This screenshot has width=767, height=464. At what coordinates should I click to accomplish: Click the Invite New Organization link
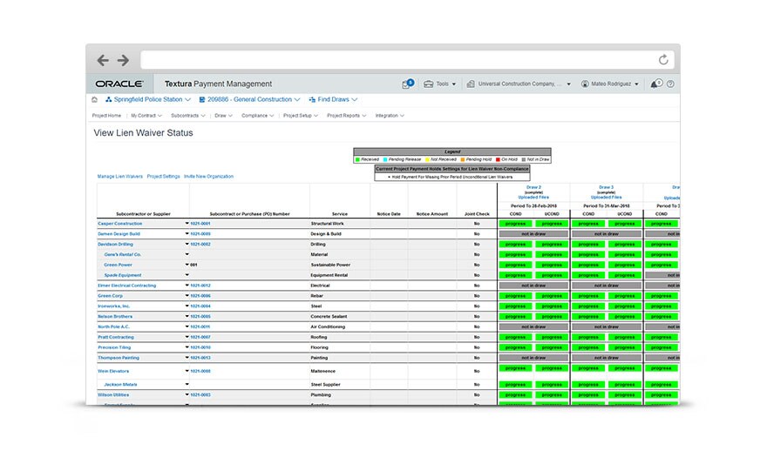click(x=208, y=177)
